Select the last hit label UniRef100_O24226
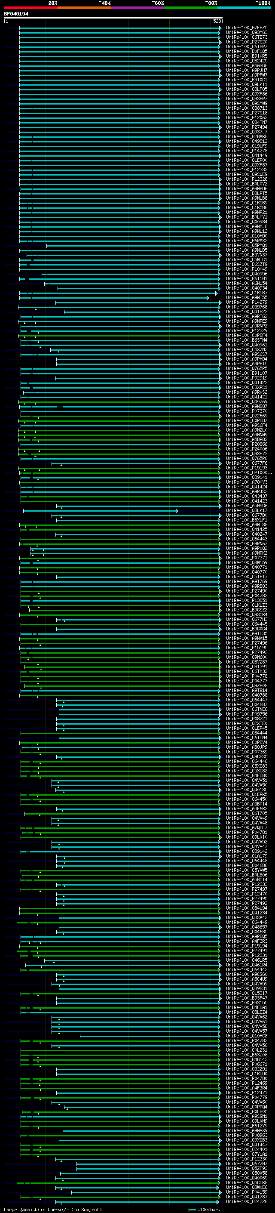Screen dimensions: 275x1213 tap(247, 1202)
